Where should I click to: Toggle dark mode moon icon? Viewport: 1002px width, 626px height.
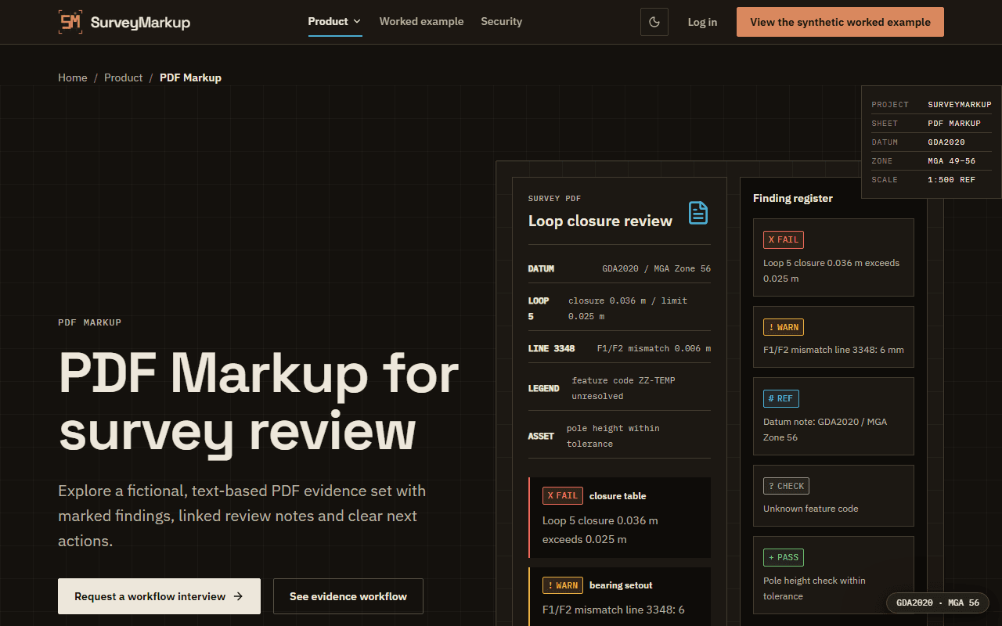[654, 22]
